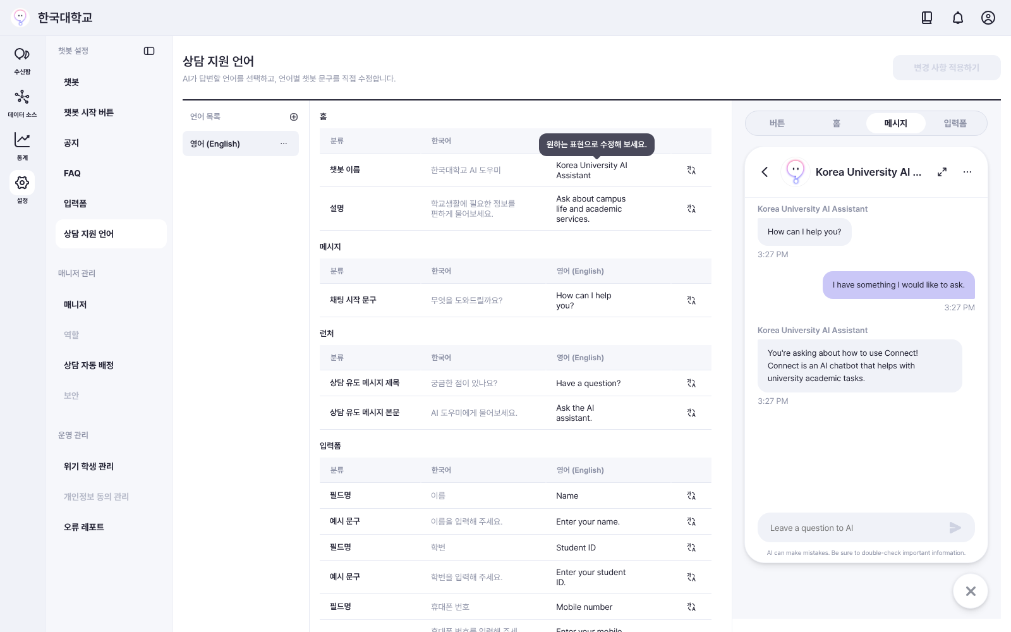The height and width of the screenshot is (632, 1011).
Task: Expand the chat preview window
Action: 942,172
